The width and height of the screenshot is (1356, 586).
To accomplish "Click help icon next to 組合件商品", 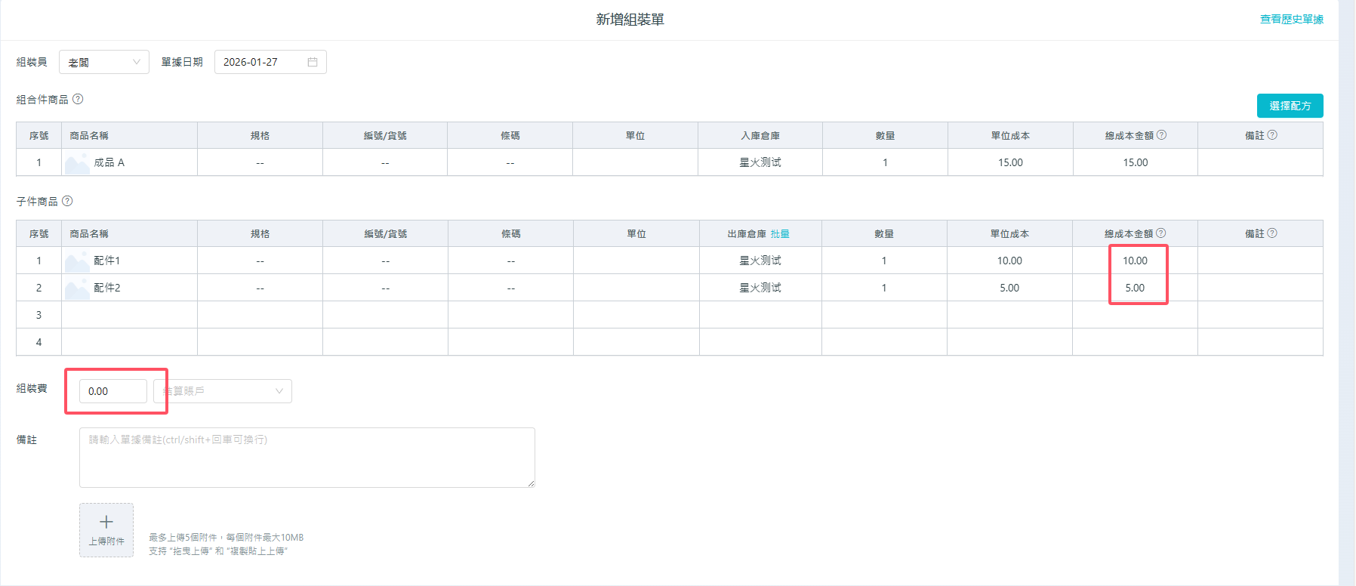I will [x=78, y=99].
